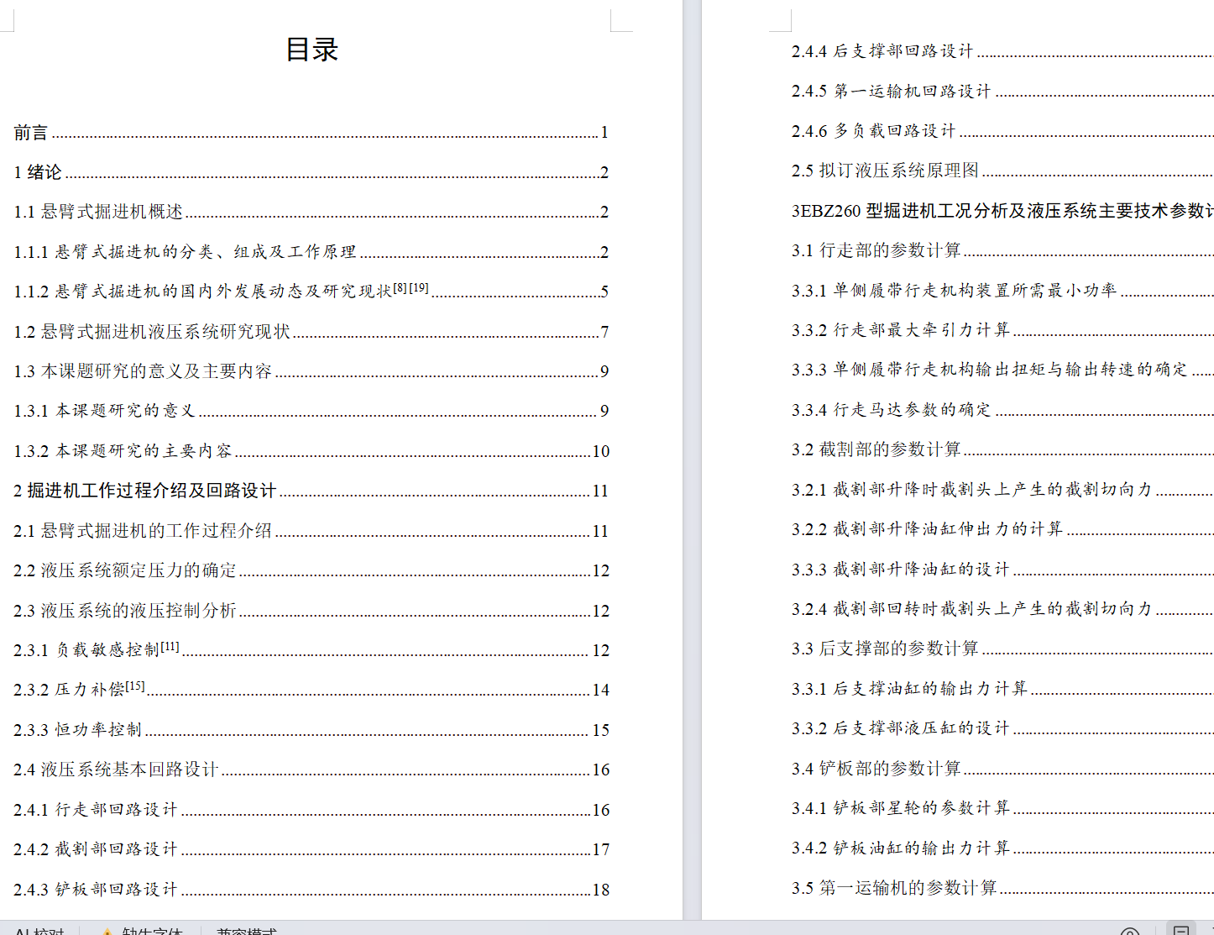This screenshot has width=1214, height=935.
Task: Click entry 2.4 液压系统基本回路设计
Action: (x=311, y=770)
